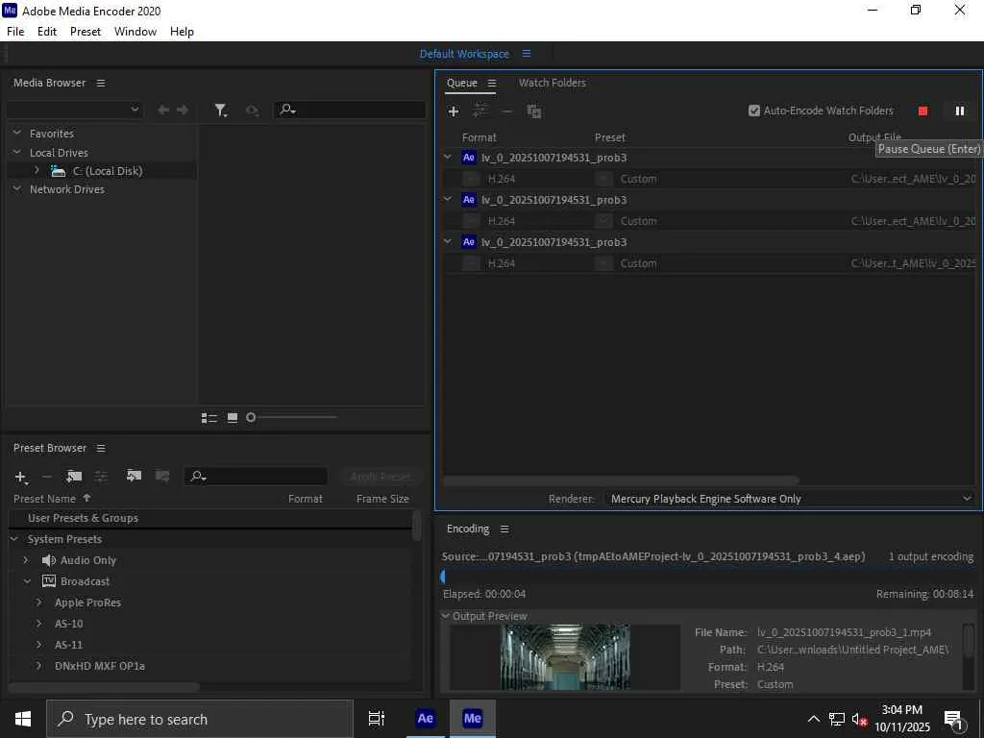Open the Custom preset dropdown in first output
The width and height of the screenshot is (984, 738).
tap(603, 179)
